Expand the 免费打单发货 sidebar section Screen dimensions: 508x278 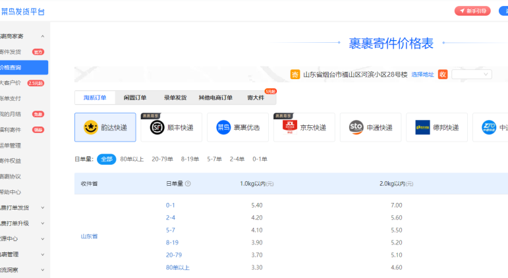[x=43, y=208]
